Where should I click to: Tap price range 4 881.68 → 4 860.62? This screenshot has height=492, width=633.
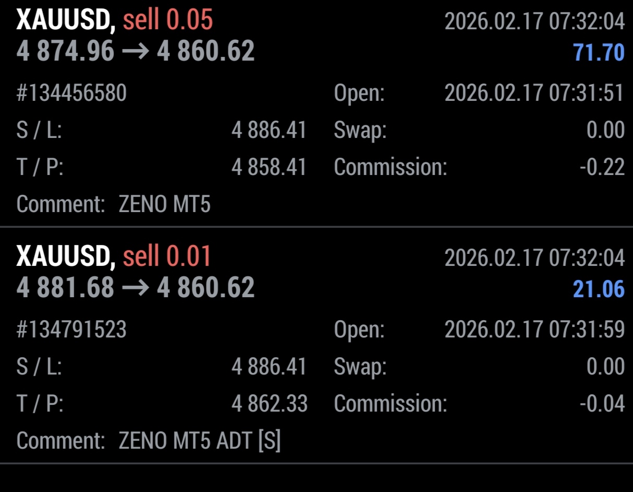[x=136, y=288]
